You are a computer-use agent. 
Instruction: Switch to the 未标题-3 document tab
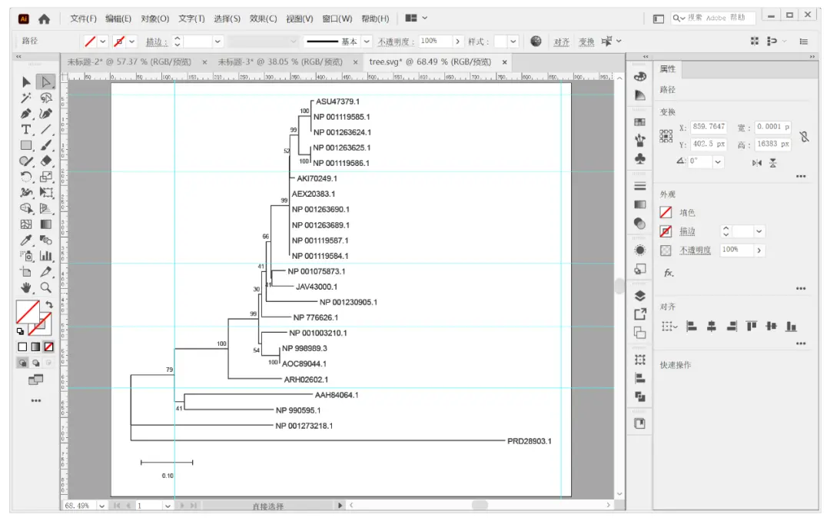tap(281, 62)
